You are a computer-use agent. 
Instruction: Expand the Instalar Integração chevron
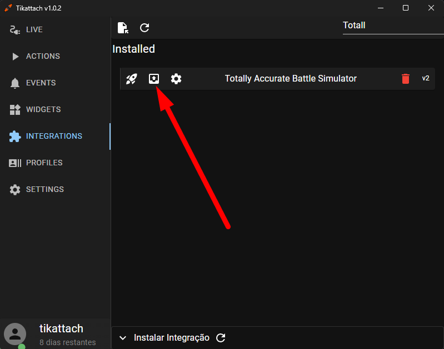click(x=123, y=338)
